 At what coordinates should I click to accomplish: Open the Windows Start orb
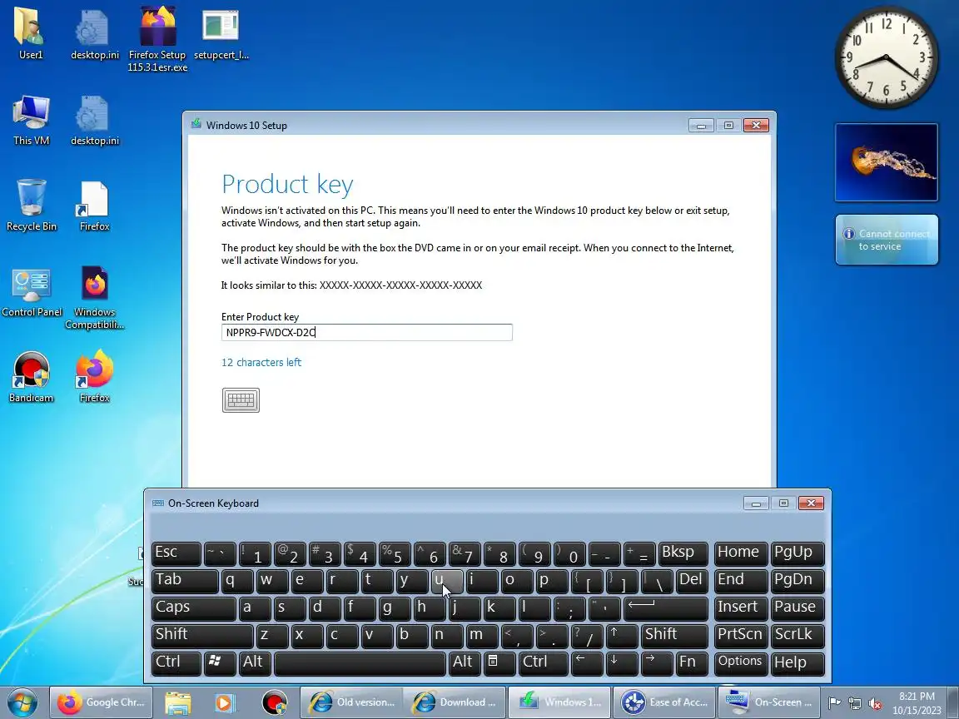pyautogui.click(x=22, y=702)
